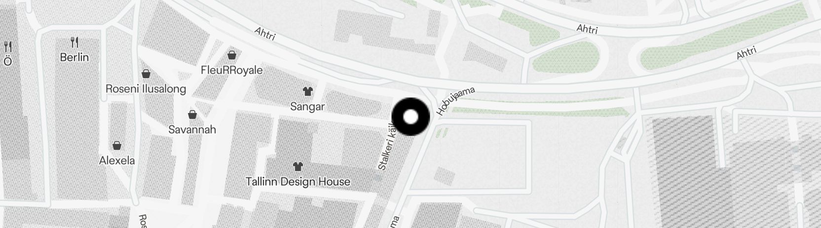Screen dimensions: 821x228
Task: Click the Tallinn Design House shirt icon
Action: tap(298, 166)
